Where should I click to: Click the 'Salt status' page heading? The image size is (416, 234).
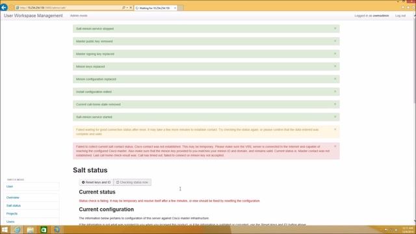[90, 170]
